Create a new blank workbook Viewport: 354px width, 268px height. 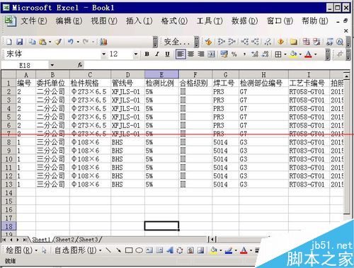pos(9,42)
